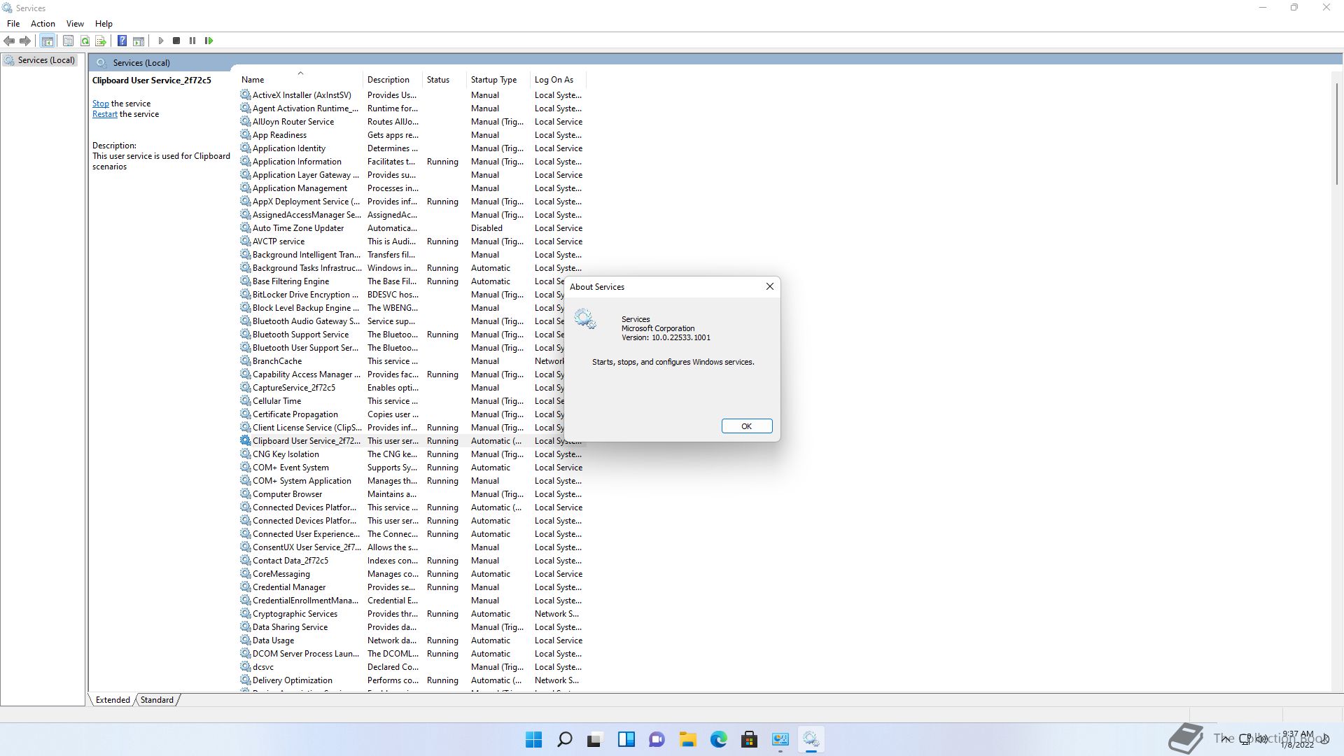Viewport: 1344px width, 756px height.
Task: Select Auto Time Zone Updater row
Action: (x=412, y=228)
